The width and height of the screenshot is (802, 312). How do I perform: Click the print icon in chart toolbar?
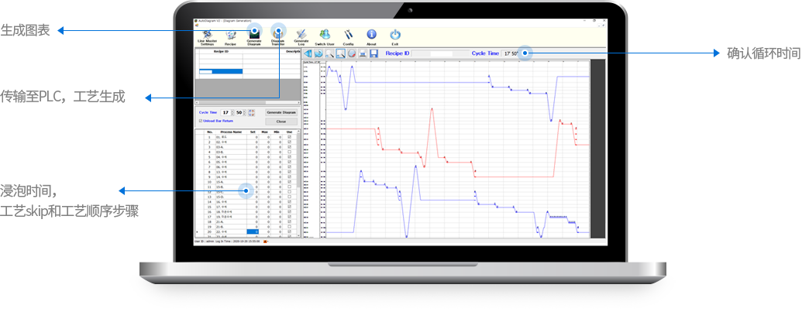click(363, 53)
